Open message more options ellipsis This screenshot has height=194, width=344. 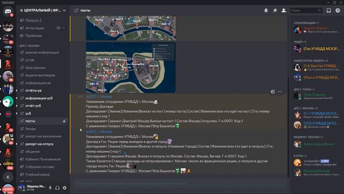pyautogui.click(x=280, y=92)
